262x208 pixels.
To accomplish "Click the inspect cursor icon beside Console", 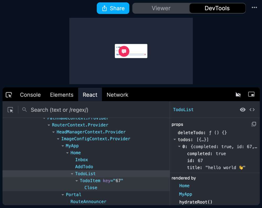I will pos(8,95).
